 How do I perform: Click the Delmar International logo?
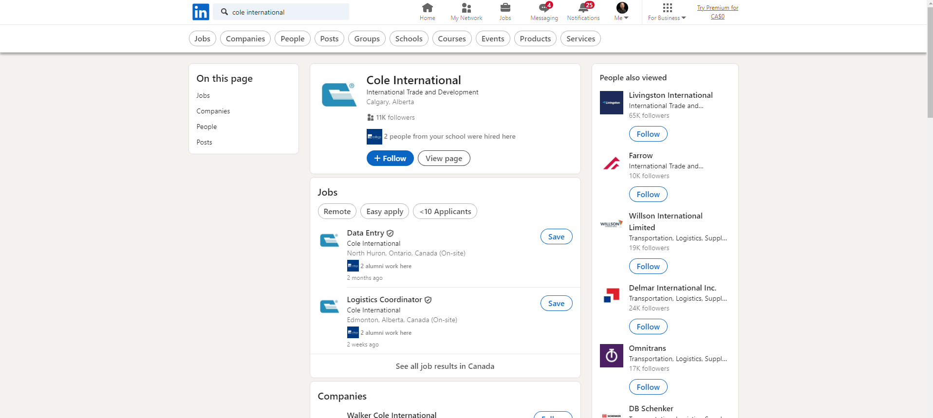click(611, 295)
